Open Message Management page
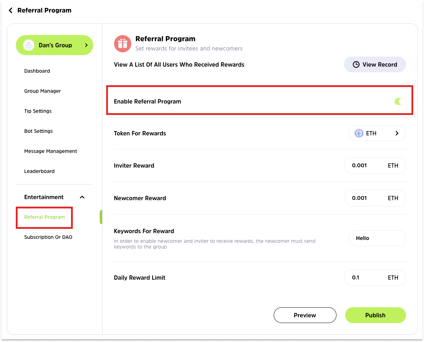Screen dimensions: 424x342 pyautogui.click(x=51, y=151)
